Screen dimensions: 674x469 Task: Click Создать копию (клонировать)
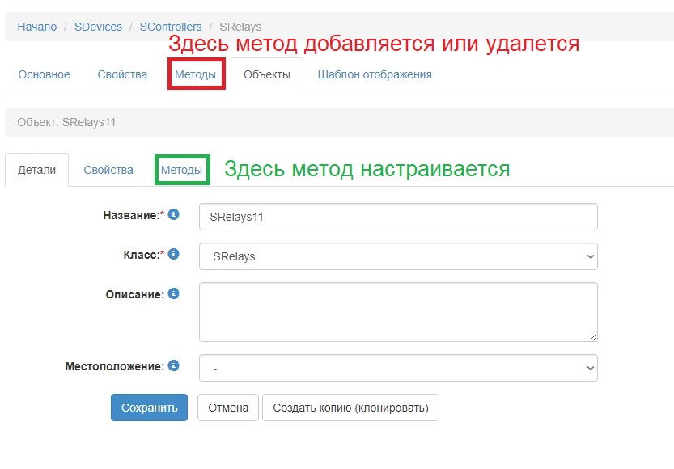350,408
